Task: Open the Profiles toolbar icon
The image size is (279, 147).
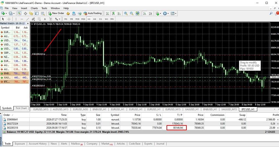Action: (x=11, y=13)
